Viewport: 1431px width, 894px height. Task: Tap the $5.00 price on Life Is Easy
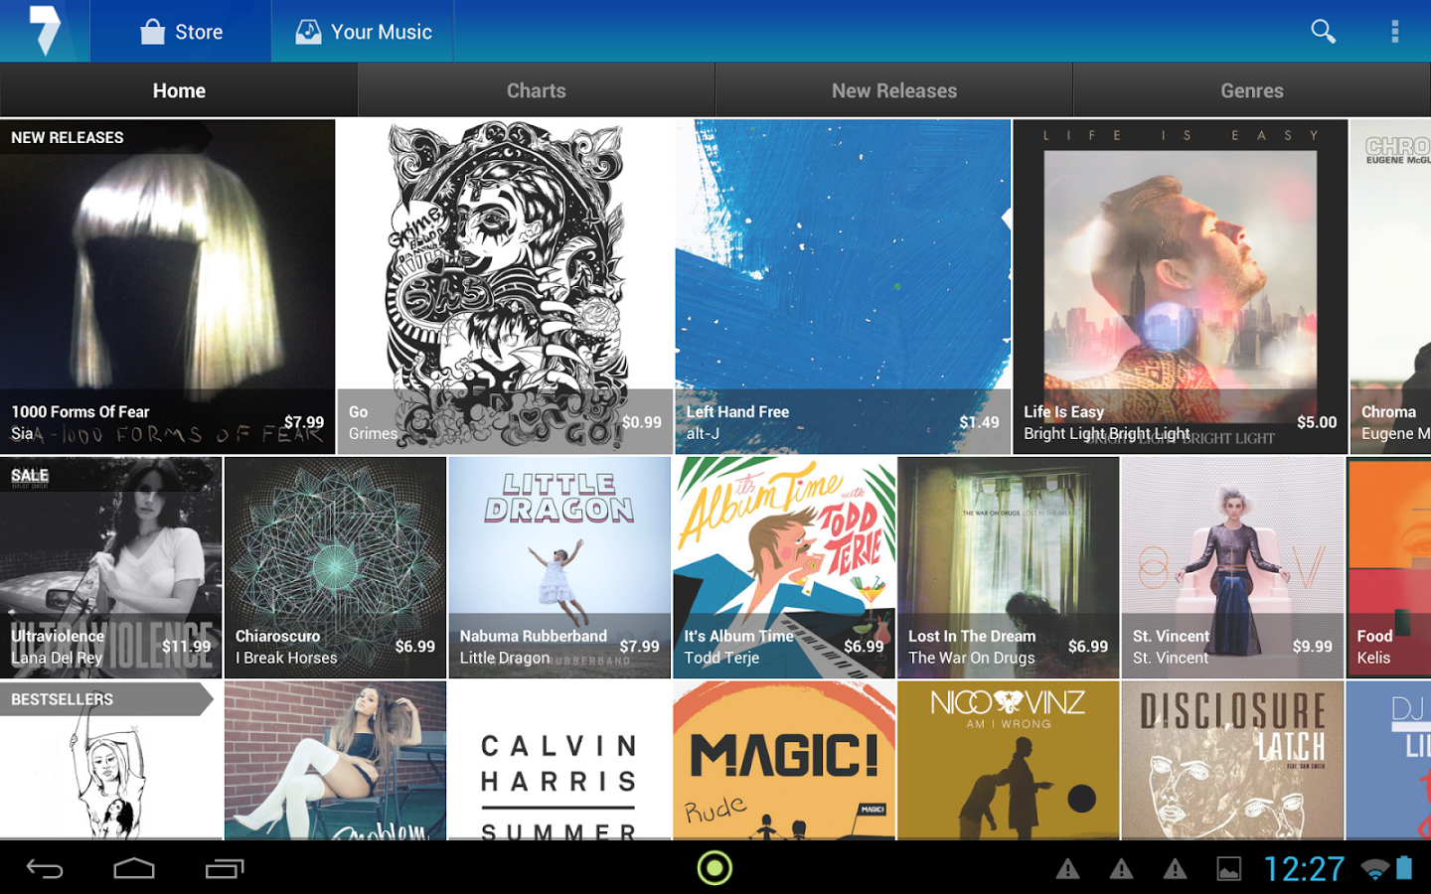[1317, 422]
